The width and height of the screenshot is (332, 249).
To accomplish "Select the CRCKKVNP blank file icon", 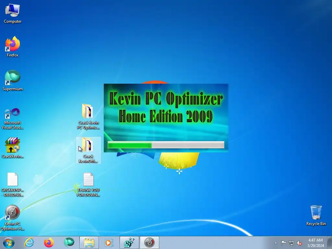I will click(x=13, y=184).
